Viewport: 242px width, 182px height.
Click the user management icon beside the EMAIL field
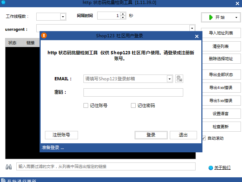click(x=179, y=79)
